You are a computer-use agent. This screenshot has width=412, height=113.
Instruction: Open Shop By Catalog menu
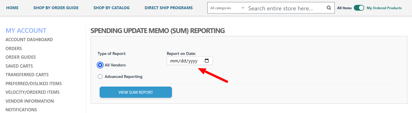[111, 8]
